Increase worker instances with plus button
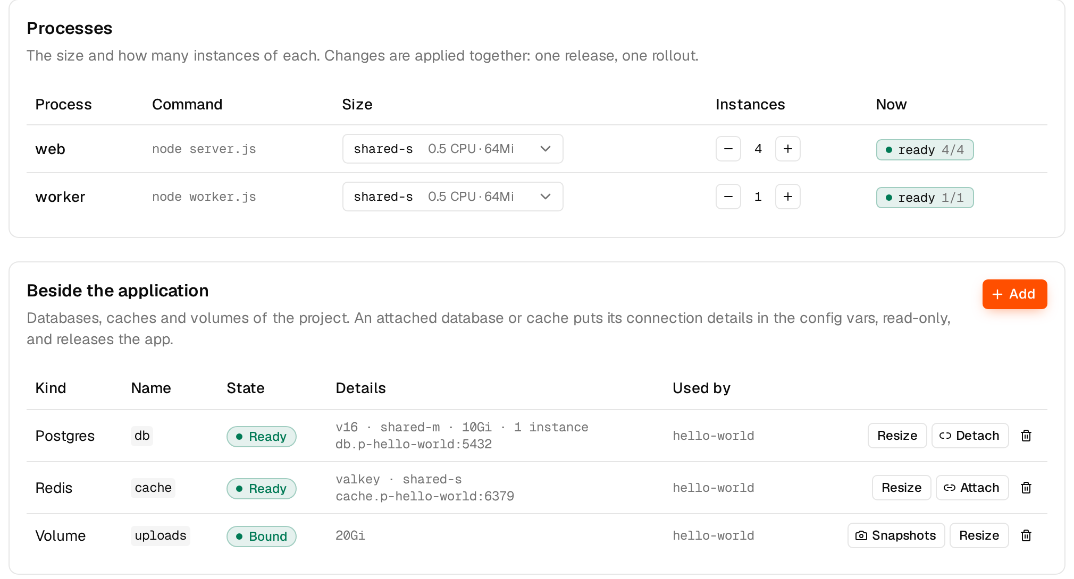 point(788,197)
